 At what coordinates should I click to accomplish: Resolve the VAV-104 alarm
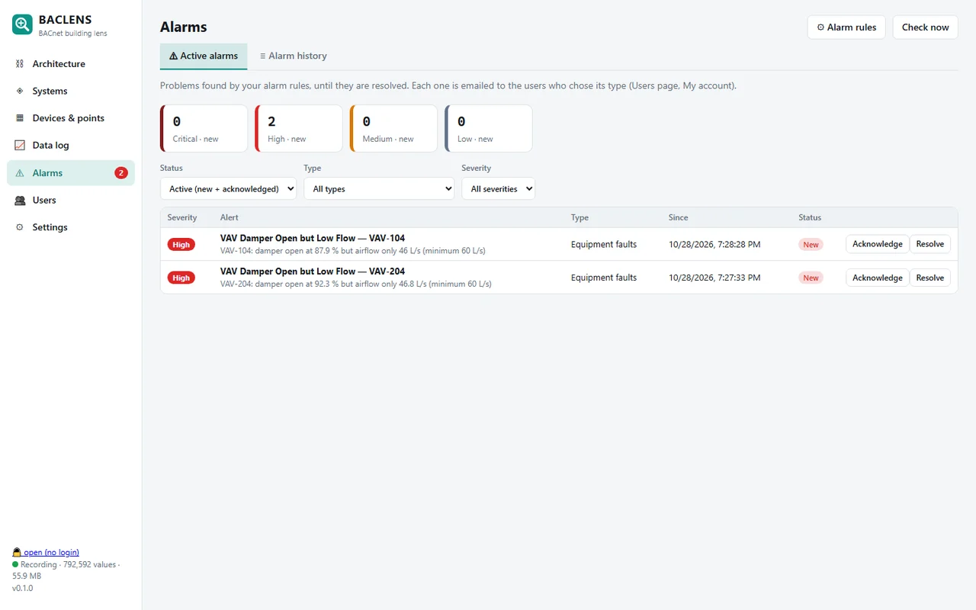tap(930, 244)
